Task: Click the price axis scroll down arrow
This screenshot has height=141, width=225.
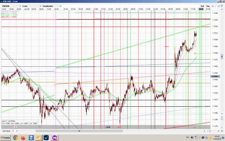Action: pos(222,114)
